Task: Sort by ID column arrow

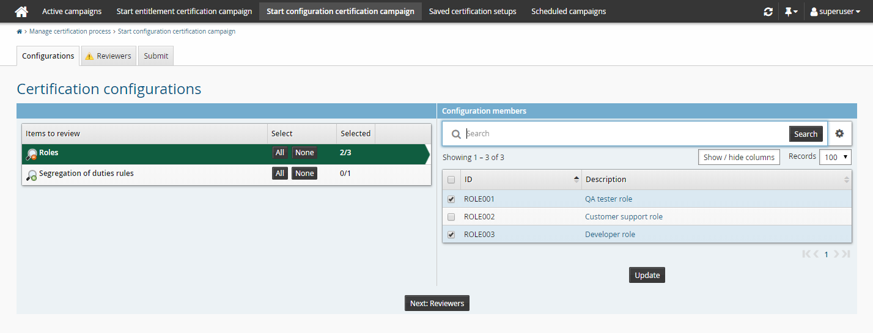Action: [x=576, y=179]
